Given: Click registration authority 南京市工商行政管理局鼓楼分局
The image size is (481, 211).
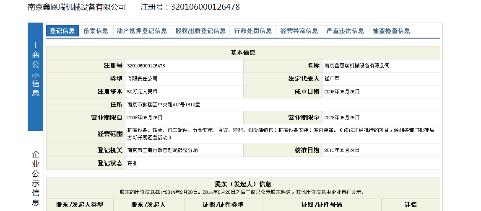Looking at the screenshot, I should [x=162, y=150].
